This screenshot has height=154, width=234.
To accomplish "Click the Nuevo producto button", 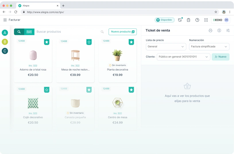I will click(123, 32).
